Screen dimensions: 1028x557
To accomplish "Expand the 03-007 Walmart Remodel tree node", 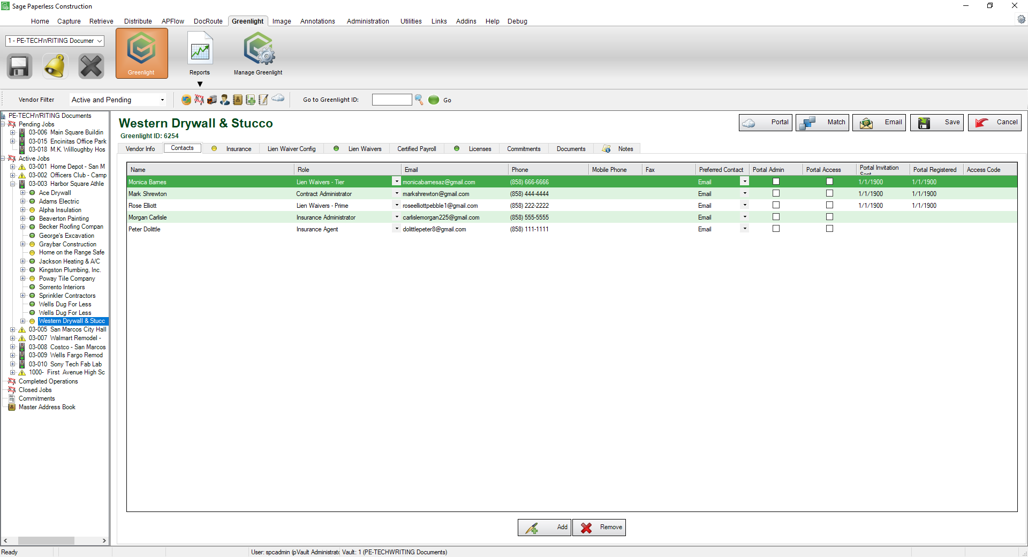I will [x=12, y=338].
